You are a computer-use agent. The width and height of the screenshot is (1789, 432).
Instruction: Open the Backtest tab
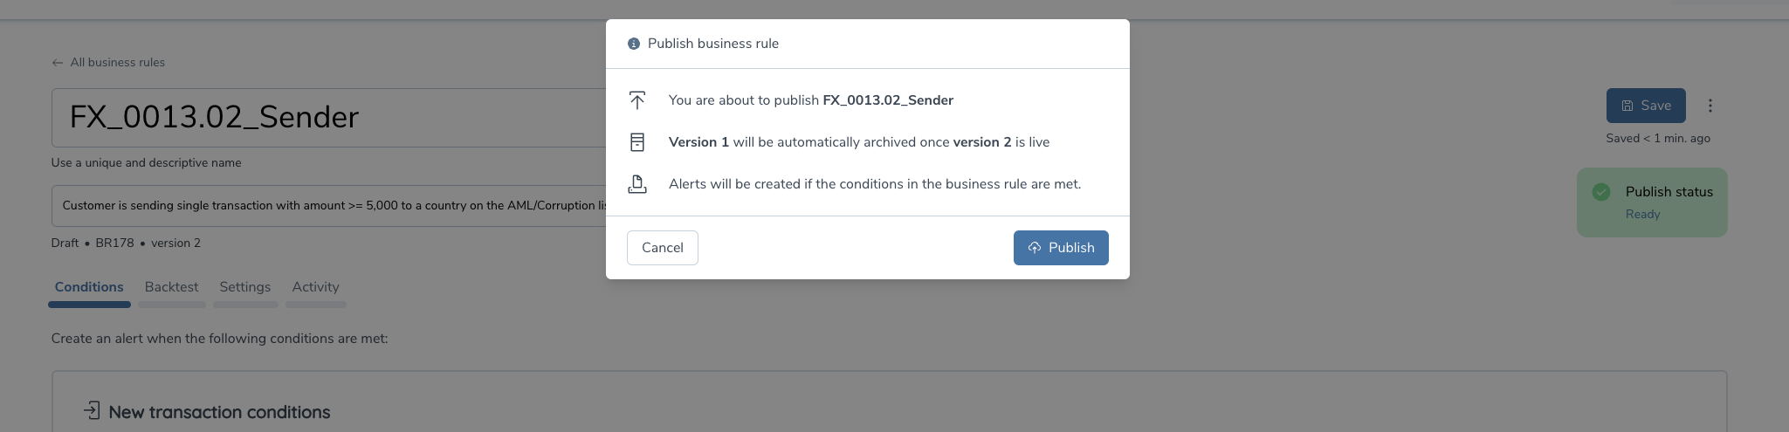[171, 287]
